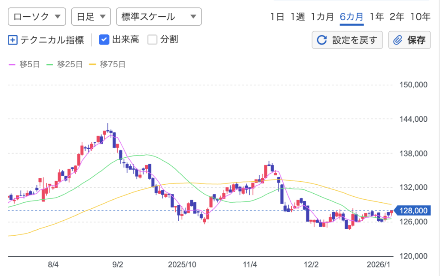Screen dimensions: 440x276
Task: Show the 1年 chart range
Action: (376, 17)
